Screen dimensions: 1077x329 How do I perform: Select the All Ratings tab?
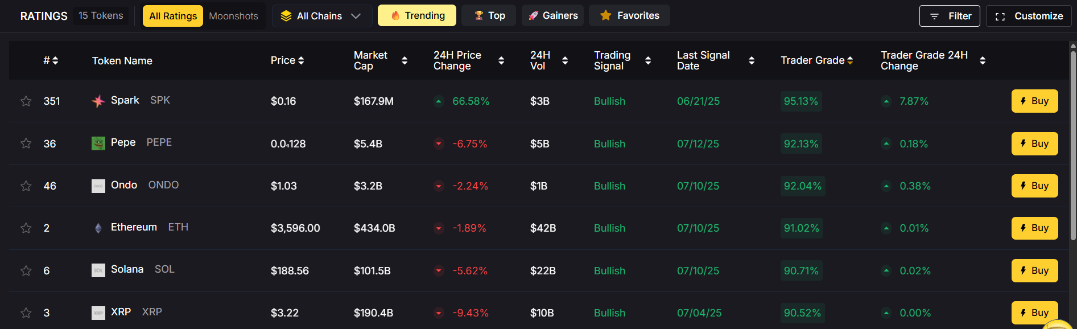173,16
